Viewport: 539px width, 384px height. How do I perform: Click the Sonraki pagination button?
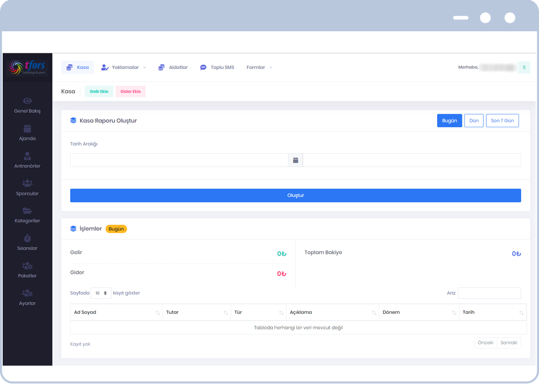coord(509,342)
